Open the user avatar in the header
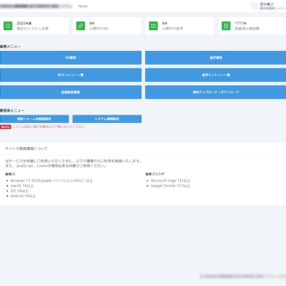286x286 pixels. (x=254, y=6)
